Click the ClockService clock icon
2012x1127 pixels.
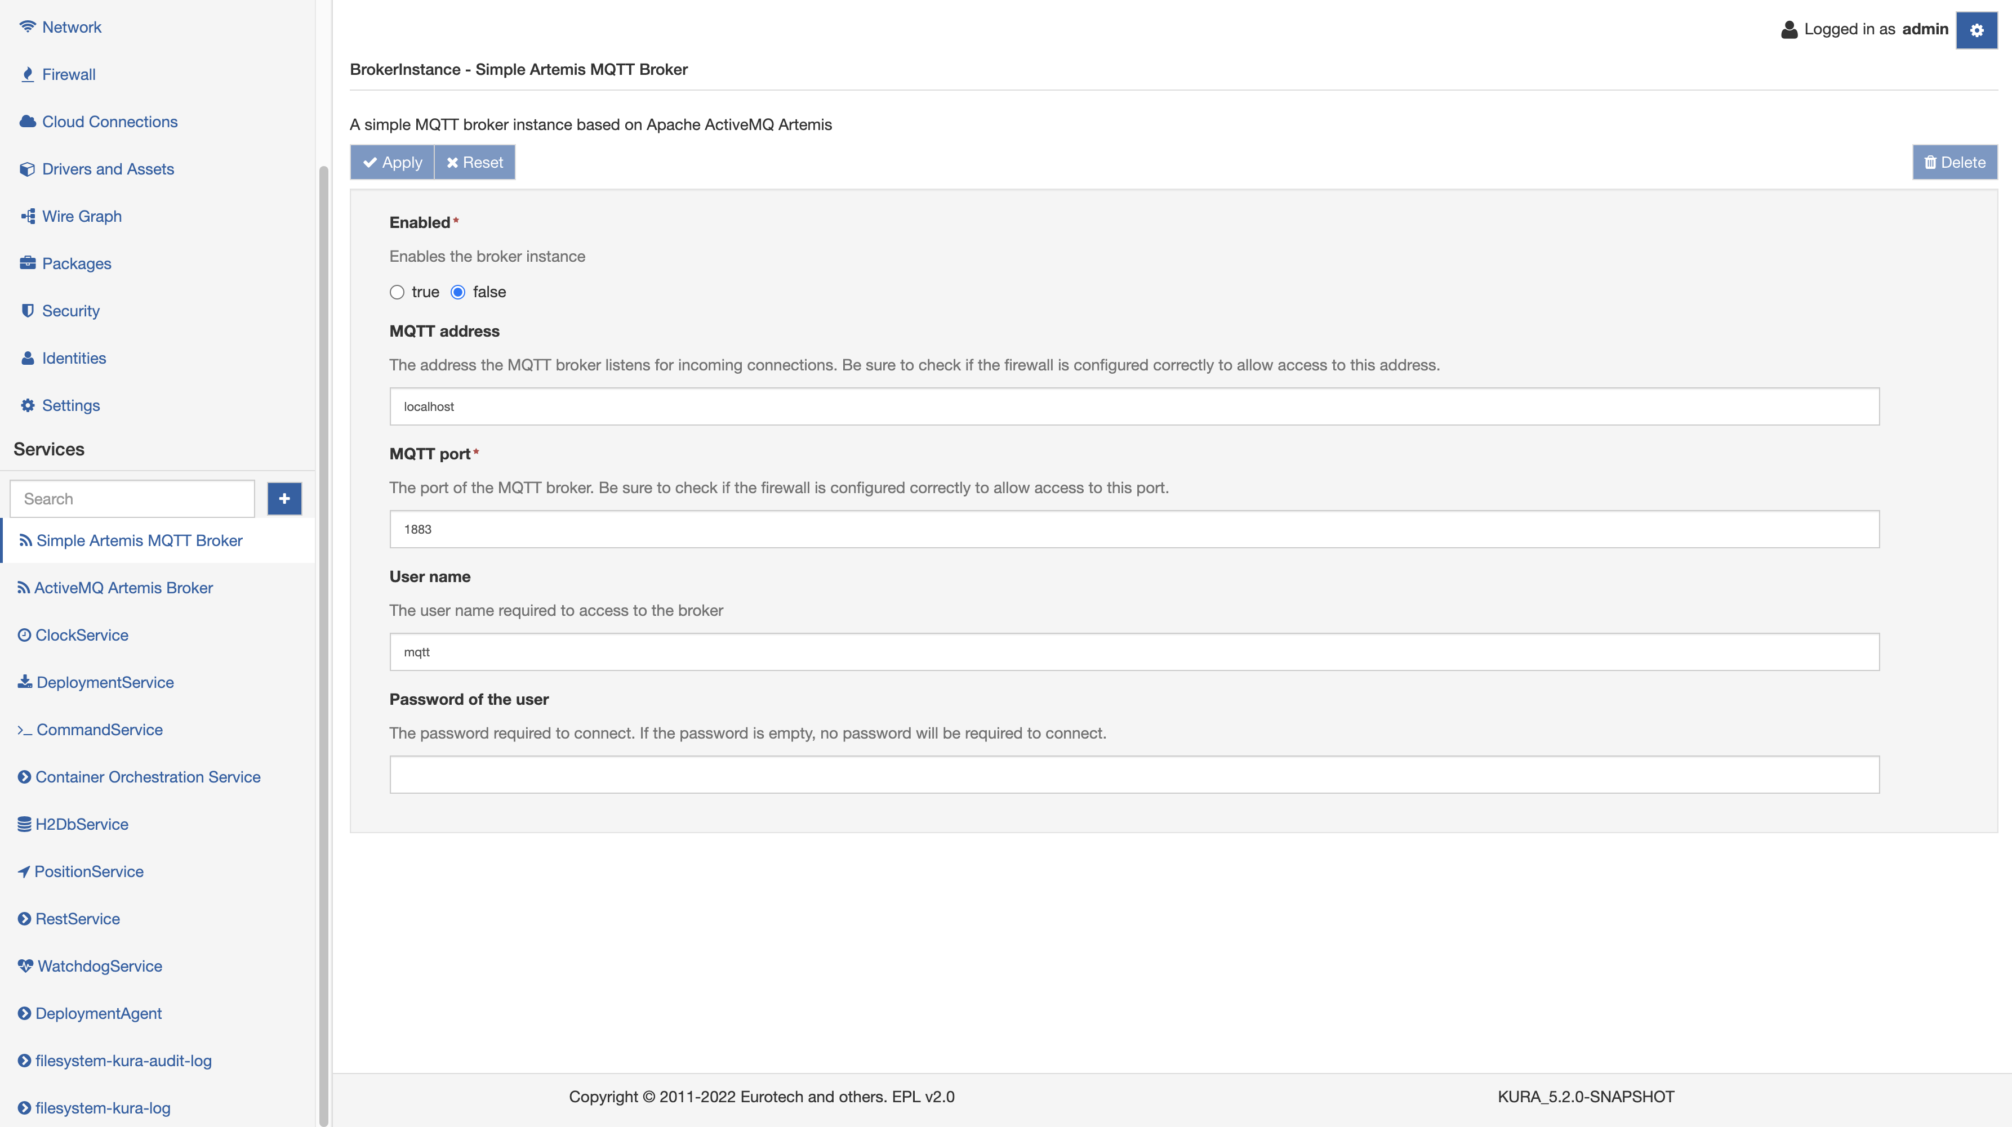[x=24, y=634]
